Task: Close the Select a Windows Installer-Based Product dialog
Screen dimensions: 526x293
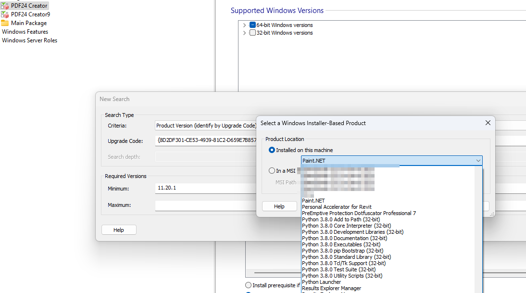Action: [x=488, y=123]
